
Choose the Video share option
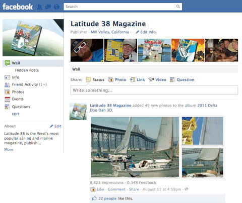click(157, 80)
